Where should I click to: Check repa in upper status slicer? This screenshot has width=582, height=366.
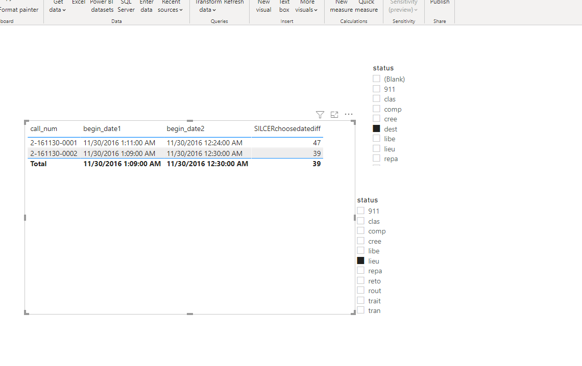(x=376, y=159)
